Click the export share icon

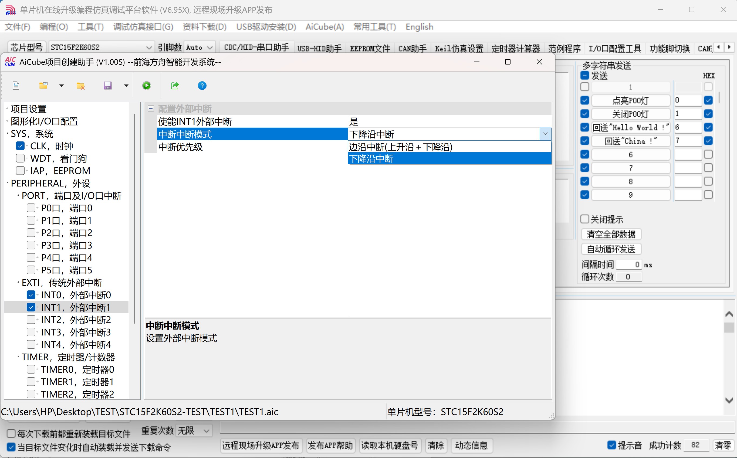pos(175,86)
